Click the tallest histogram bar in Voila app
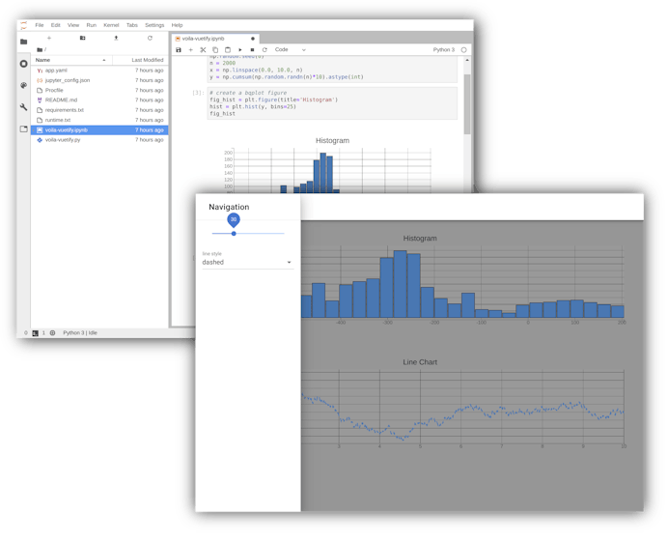The width and height of the screenshot is (668, 541). pyautogui.click(x=400, y=284)
